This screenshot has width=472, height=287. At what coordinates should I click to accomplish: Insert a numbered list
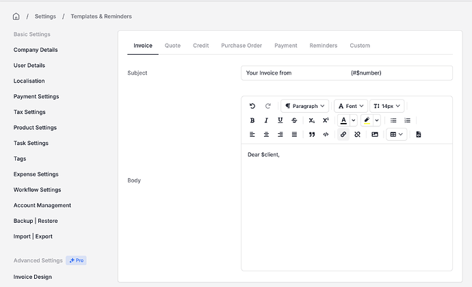pos(407,120)
